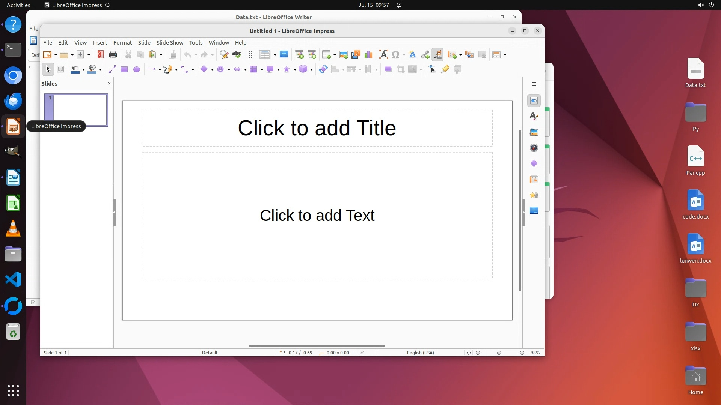This screenshot has width=721, height=405.
Task: Click the Print icon in toolbar
Action: click(113, 55)
